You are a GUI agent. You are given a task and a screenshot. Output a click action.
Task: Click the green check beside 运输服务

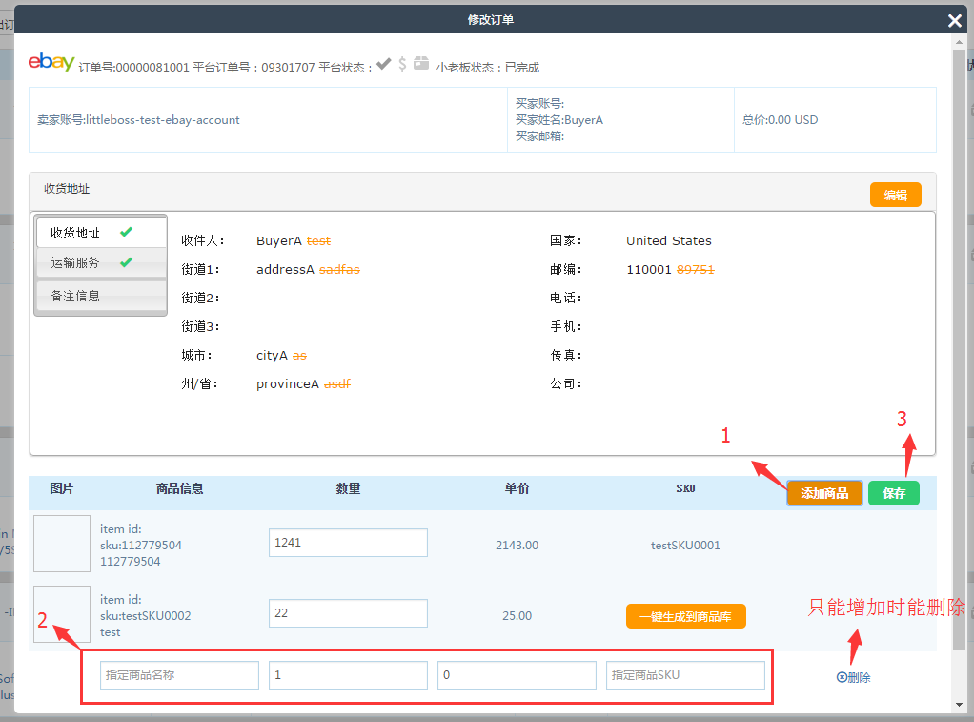pyautogui.click(x=126, y=262)
